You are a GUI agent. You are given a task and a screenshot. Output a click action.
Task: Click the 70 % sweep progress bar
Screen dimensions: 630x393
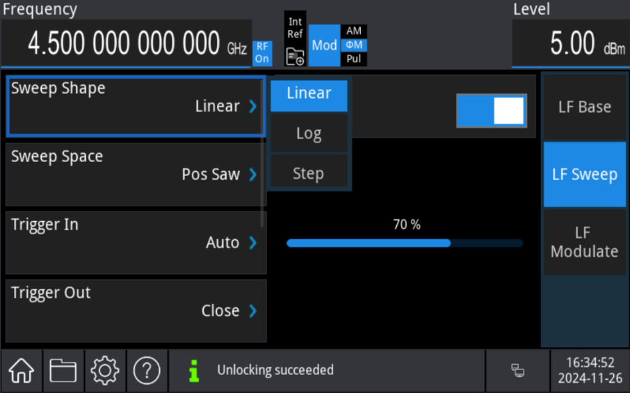[x=405, y=243]
